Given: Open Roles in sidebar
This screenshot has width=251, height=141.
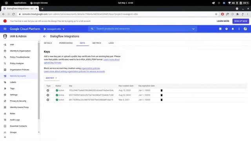Looking at the screenshot, I should [x=19, y=114].
